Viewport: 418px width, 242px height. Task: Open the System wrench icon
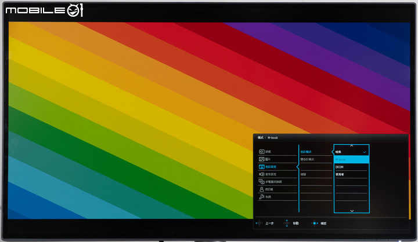[x=261, y=197]
